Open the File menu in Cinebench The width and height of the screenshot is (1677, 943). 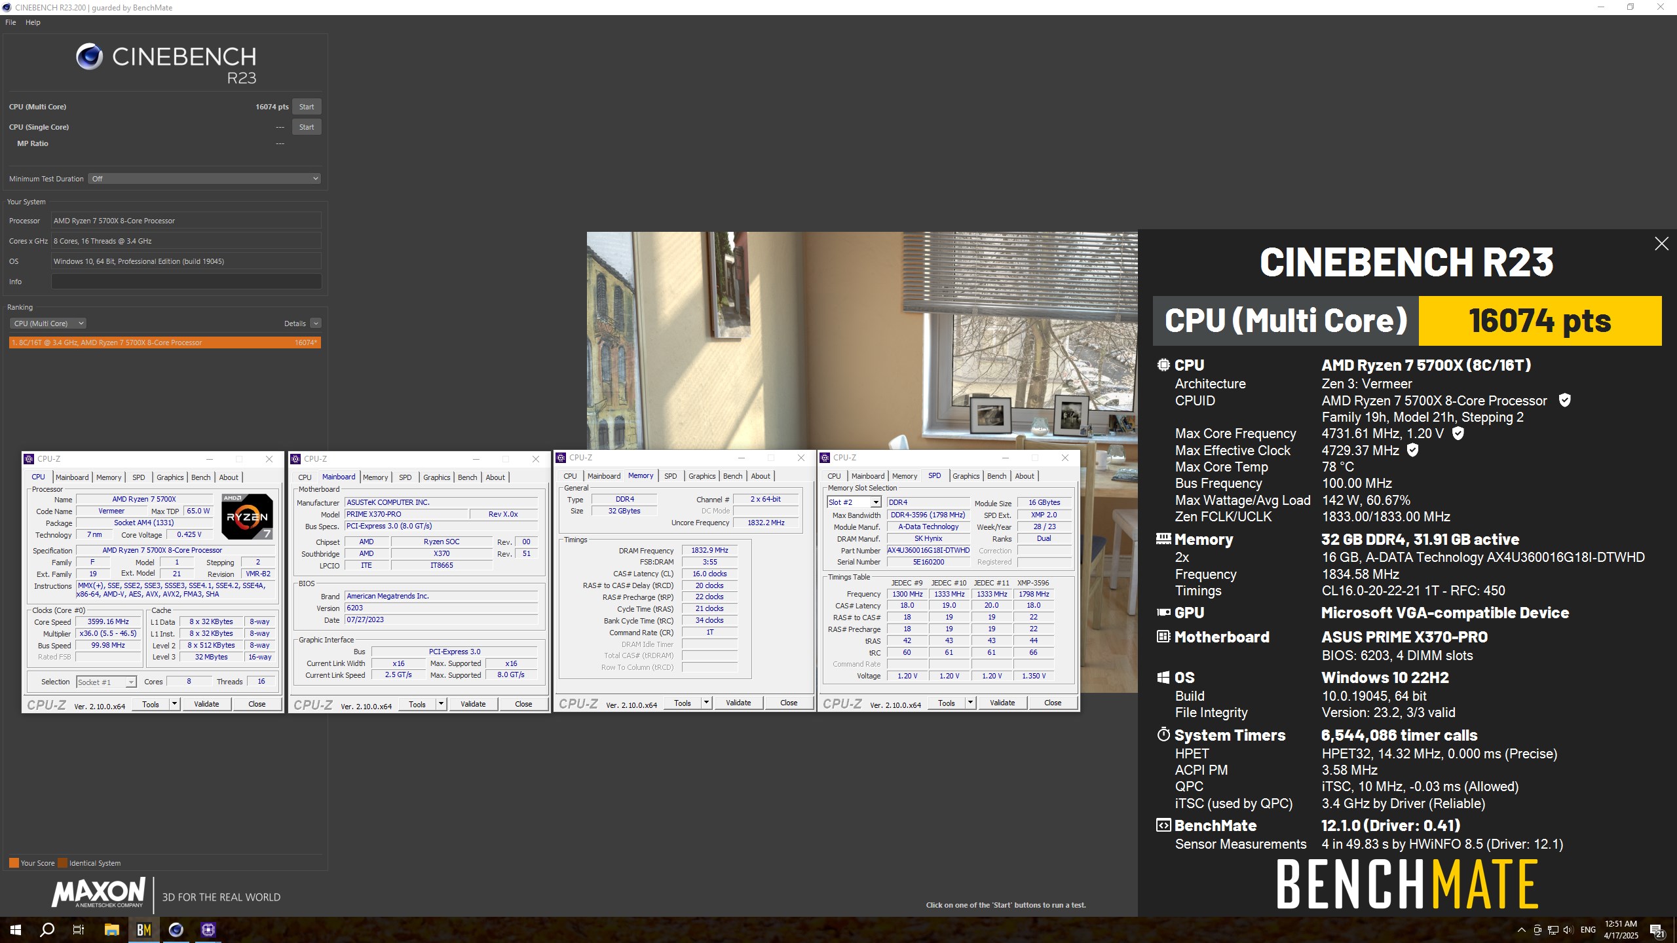coord(10,22)
